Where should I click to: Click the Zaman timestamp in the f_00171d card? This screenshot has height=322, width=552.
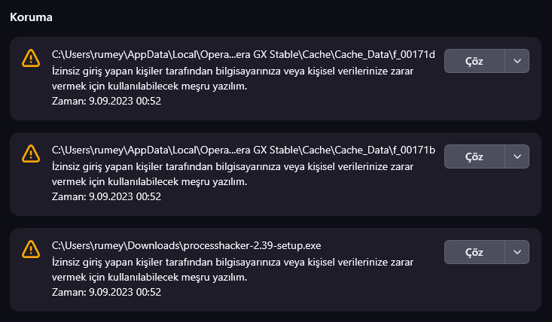pos(106,101)
